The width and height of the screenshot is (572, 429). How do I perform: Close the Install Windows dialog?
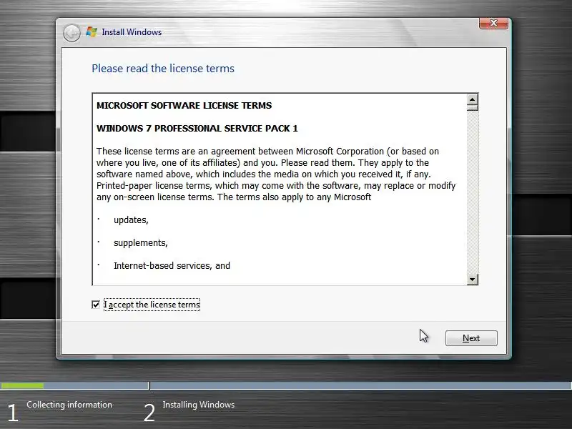(493, 23)
